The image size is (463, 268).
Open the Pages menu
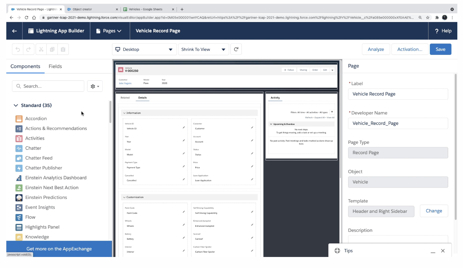pyautogui.click(x=109, y=31)
